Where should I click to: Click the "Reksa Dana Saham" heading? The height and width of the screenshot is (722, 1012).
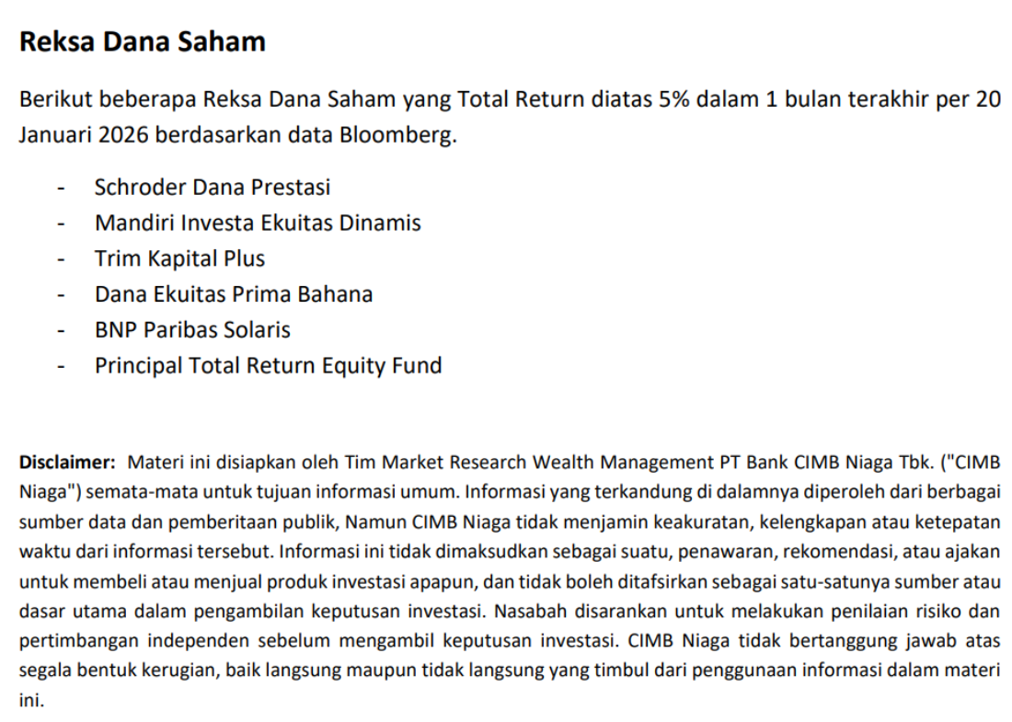pos(143,42)
